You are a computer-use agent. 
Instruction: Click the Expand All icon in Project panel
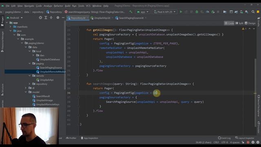click(46, 18)
